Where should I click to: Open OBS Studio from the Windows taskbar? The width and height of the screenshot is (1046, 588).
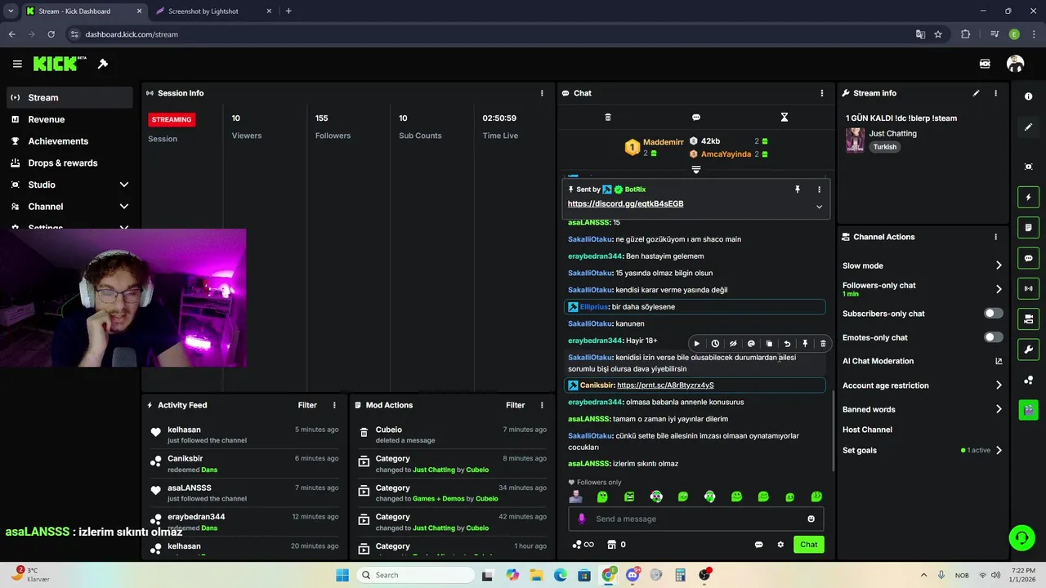tap(704, 575)
